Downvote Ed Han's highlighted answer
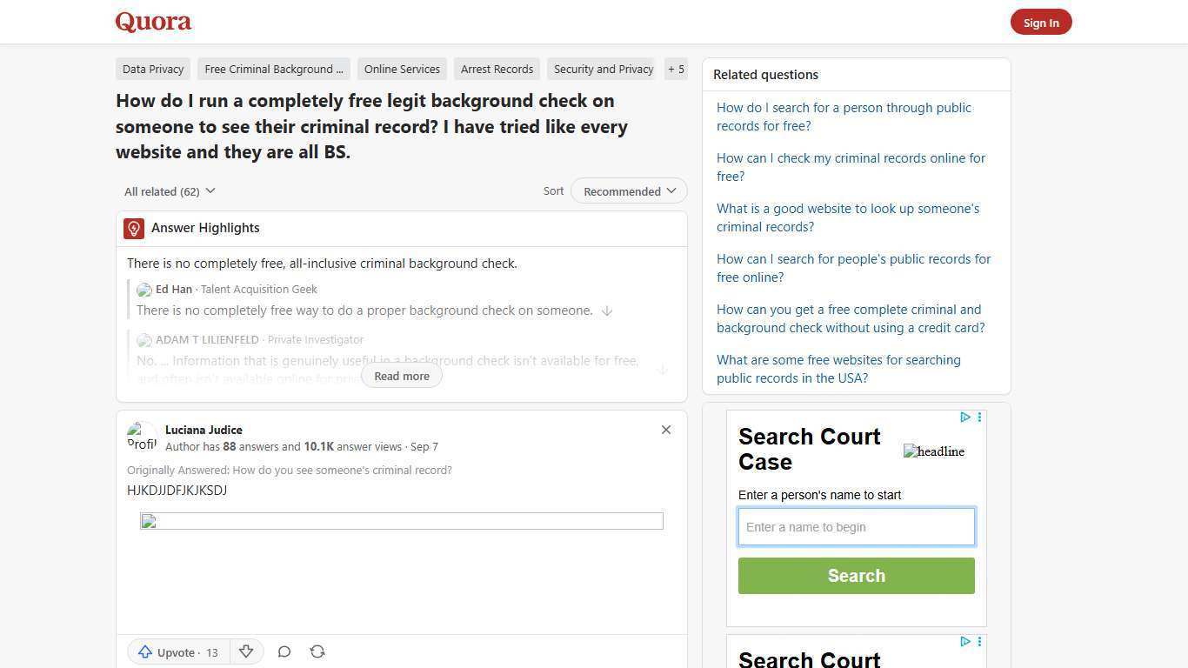The height and width of the screenshot is (668, 1188). tap(607, 311)
